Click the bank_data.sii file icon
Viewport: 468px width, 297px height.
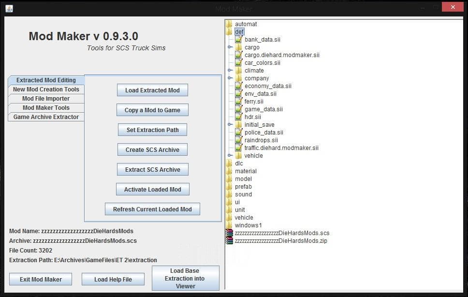click(238, 39)
